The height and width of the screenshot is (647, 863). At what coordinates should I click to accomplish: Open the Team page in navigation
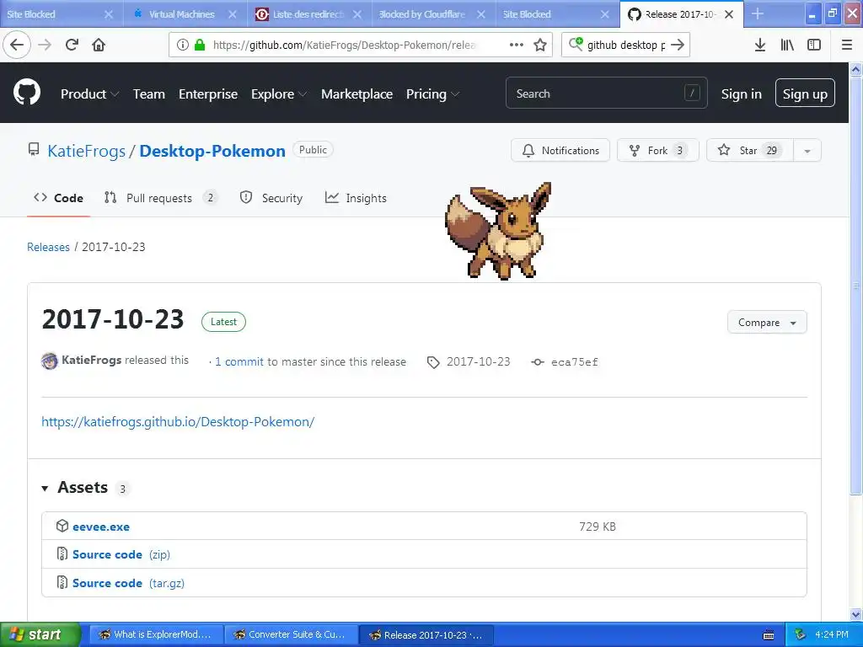coord(148,94)
